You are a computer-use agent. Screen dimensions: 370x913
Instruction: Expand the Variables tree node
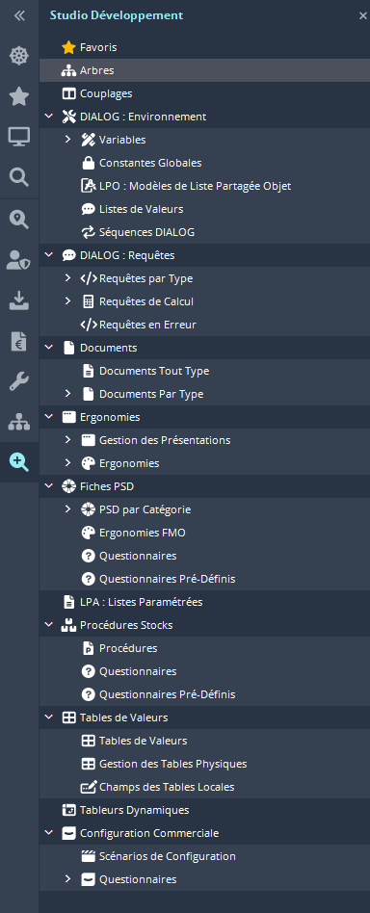point(67,139)
